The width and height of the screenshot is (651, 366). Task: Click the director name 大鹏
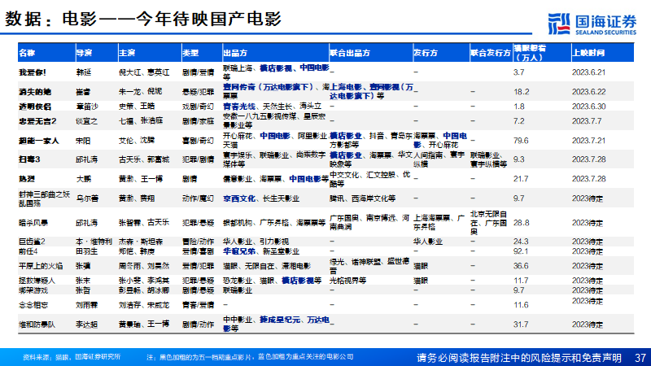(84, 179)
